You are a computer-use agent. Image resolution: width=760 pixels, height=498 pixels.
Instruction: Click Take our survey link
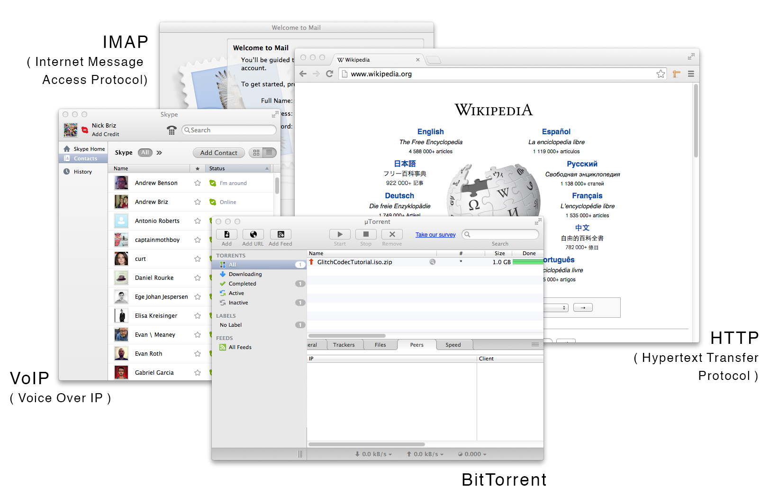tap(435, 235)
